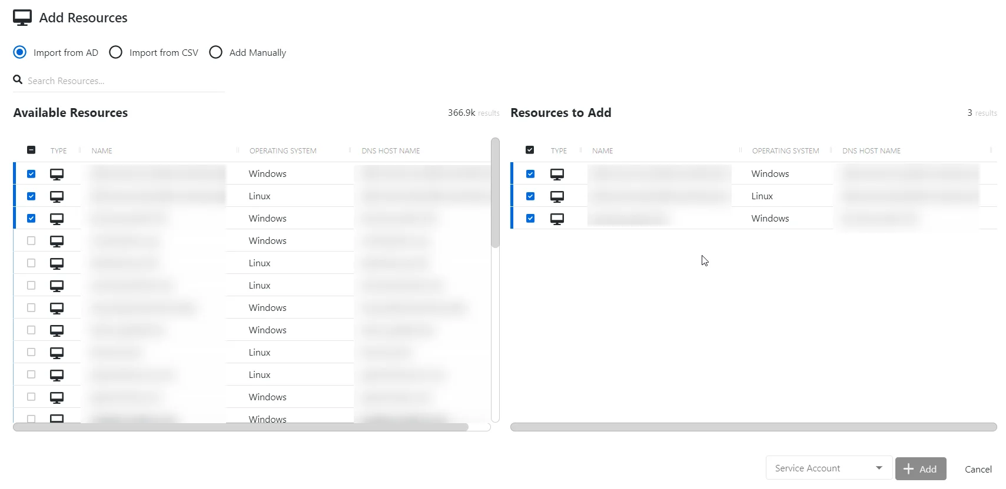Sort Available Resources by OPERATING SYSTEM column

point(283,151)
